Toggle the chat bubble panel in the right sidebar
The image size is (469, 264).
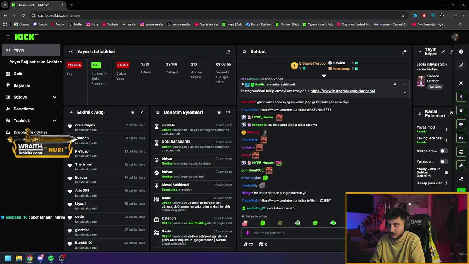461,124
